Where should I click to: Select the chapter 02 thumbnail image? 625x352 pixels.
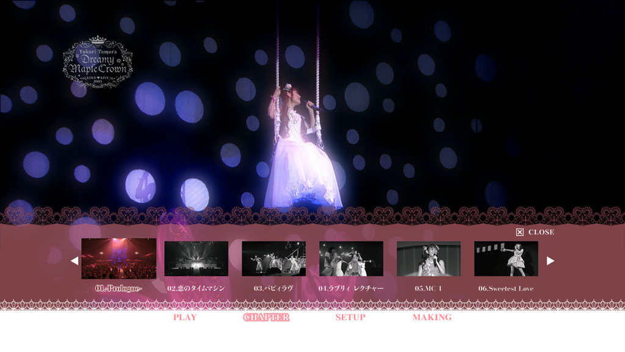click(196, 258)
